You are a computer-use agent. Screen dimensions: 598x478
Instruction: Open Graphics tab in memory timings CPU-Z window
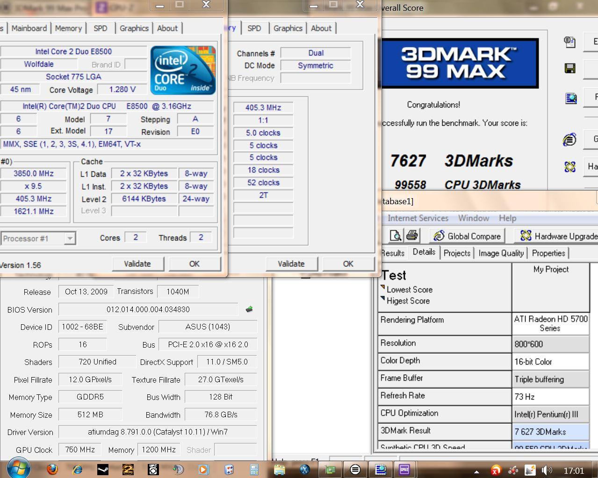[288, 28]
